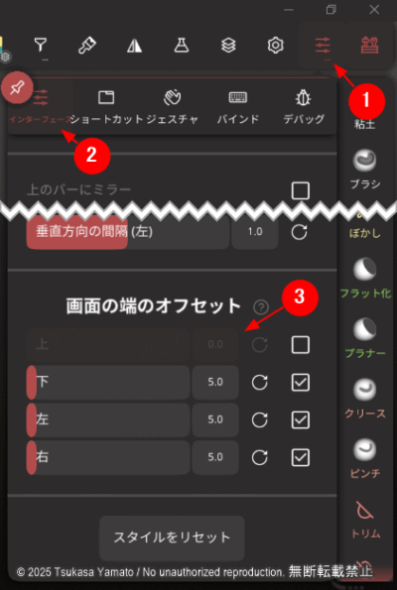Open the symmetry triangle icon menu
Screen dimensions: 397x590
134,46
